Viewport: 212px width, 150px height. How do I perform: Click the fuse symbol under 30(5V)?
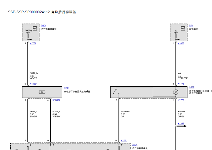tap(28, 36)
